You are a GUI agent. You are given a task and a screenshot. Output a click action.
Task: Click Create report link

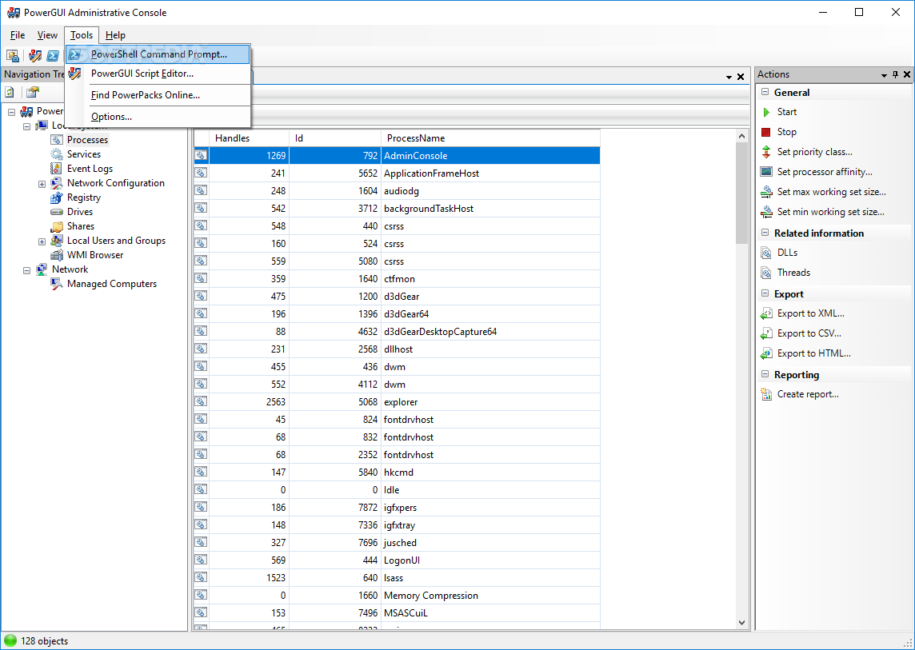808,394
